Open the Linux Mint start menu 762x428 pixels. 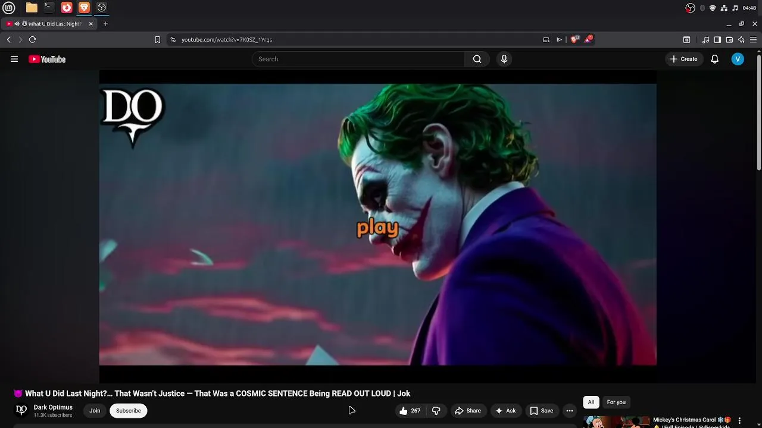pyautogui.click(x=9, y=8)
